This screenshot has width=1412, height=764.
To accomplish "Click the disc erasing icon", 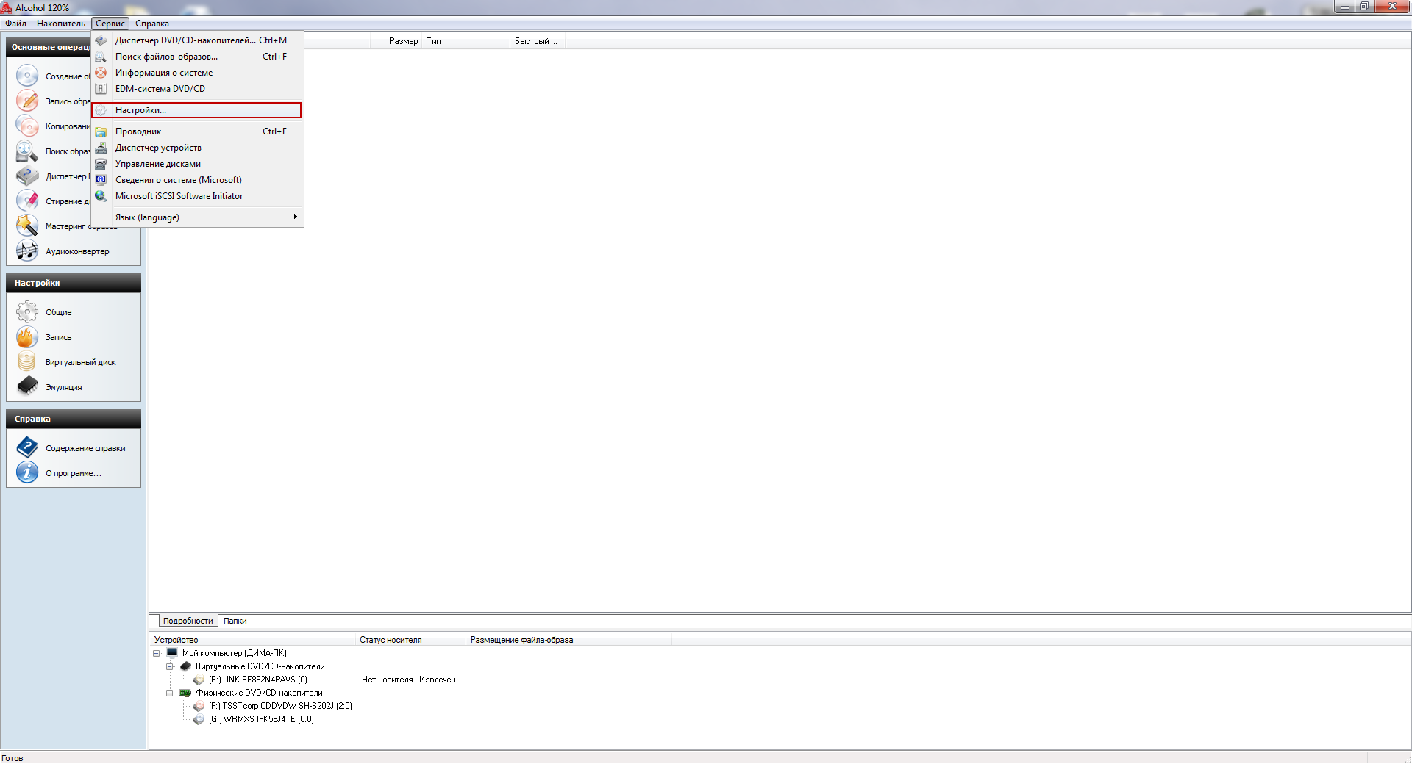I will [x=27, y=201].
